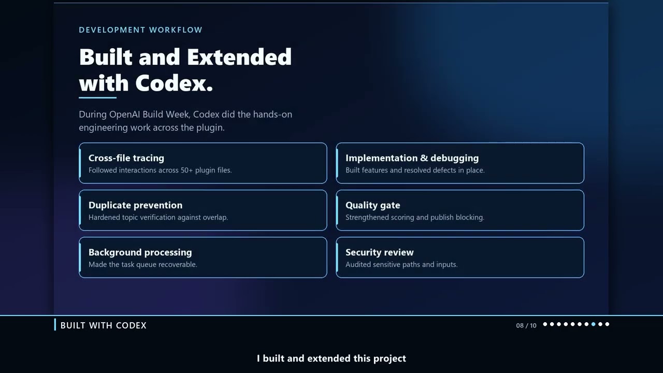Click the "BUILT WITH CODEX" footer label
The image size is (663, 373).
coord(104,325)
